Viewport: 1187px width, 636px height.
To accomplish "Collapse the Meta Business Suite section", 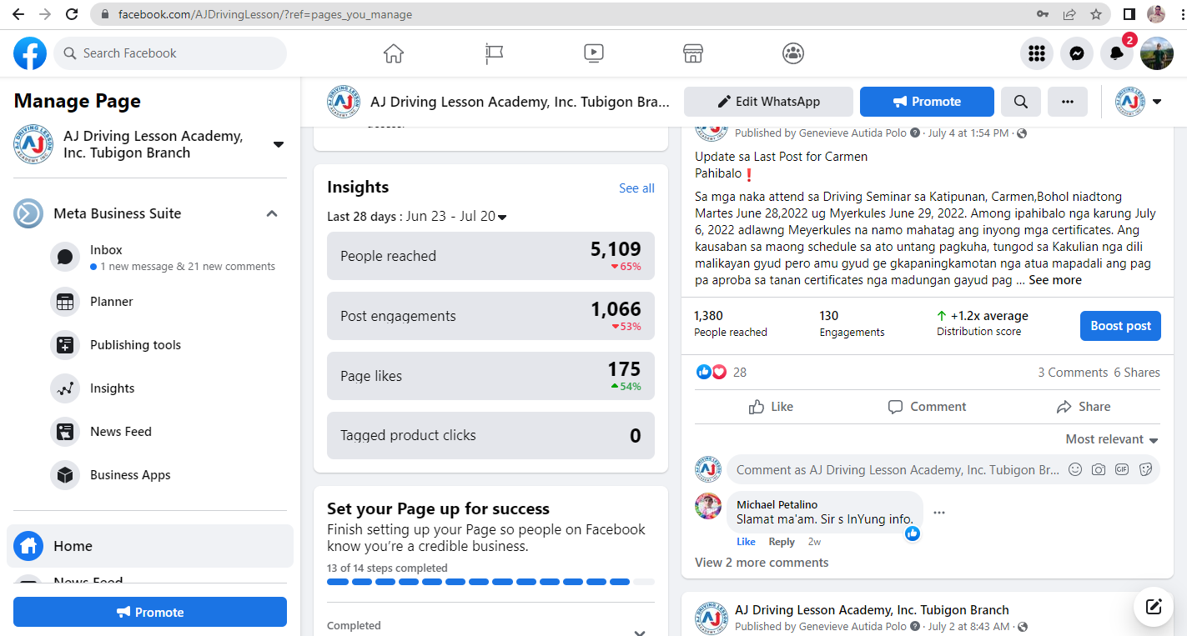I will click(x=272, y=213).
